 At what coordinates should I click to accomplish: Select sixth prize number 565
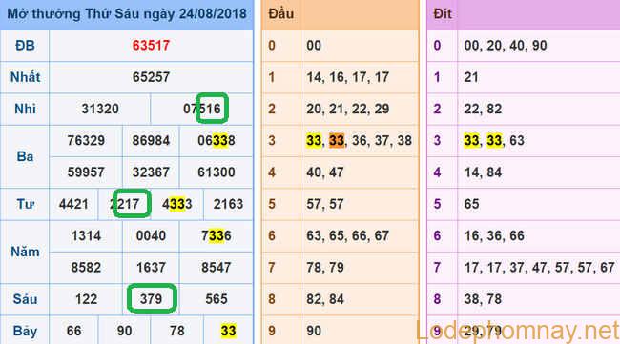(217, 299)
